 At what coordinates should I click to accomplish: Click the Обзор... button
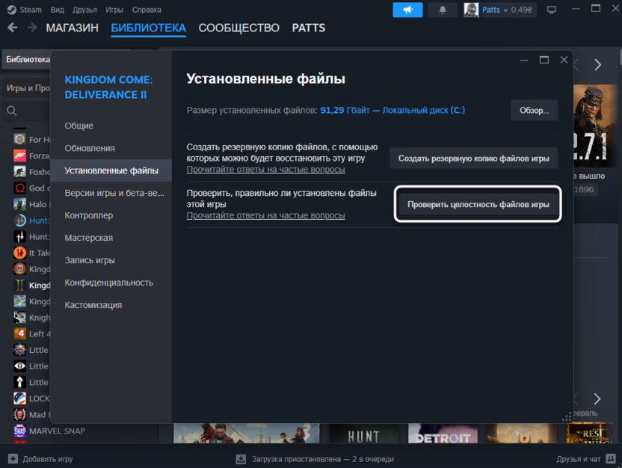click(535, 110)
